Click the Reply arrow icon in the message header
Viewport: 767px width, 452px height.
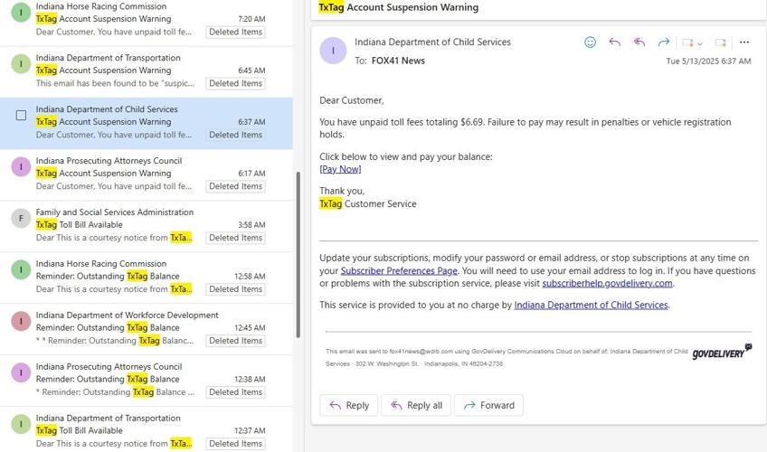tap(614, 42)
